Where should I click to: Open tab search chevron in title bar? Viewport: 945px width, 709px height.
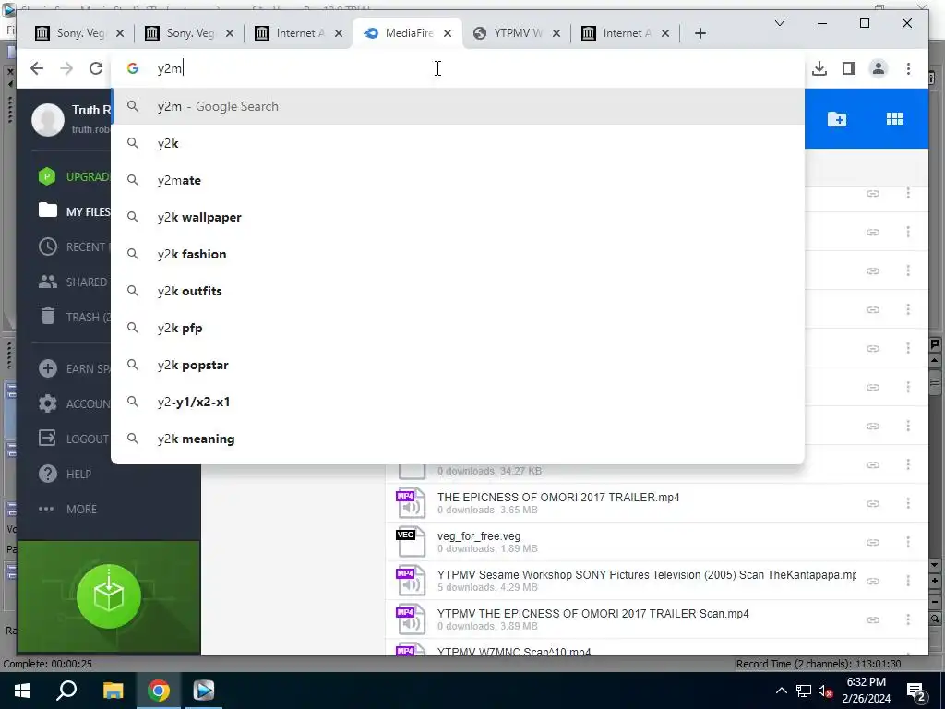[x=779, y=23]
